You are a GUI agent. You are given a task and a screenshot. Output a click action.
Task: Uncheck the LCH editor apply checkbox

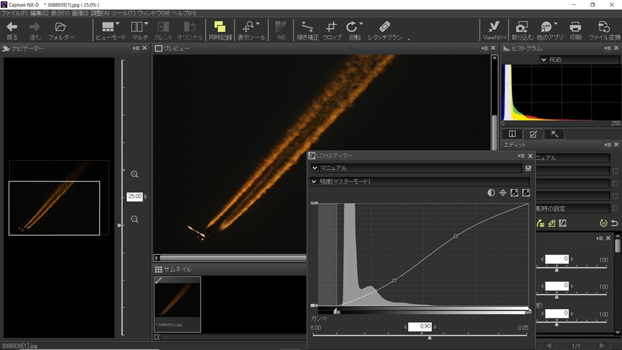(x=528, y=168)
